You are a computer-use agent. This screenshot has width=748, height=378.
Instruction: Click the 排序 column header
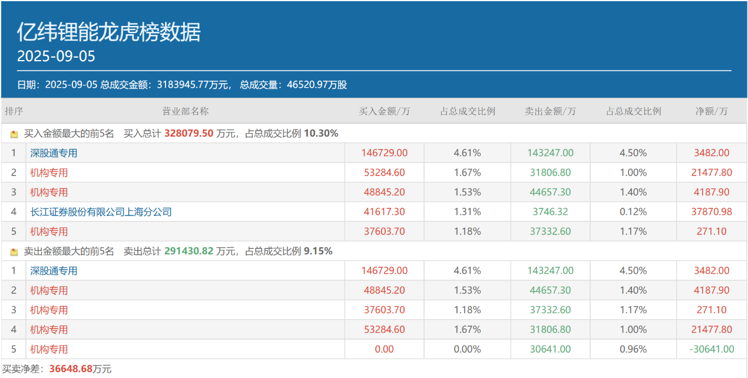(14, 111)
